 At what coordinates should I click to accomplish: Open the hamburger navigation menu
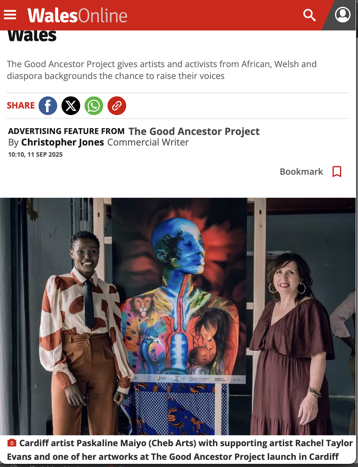pos(10,15)
